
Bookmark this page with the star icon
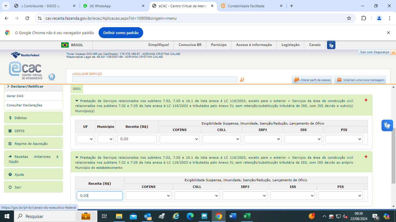click(x=349, y=18)
